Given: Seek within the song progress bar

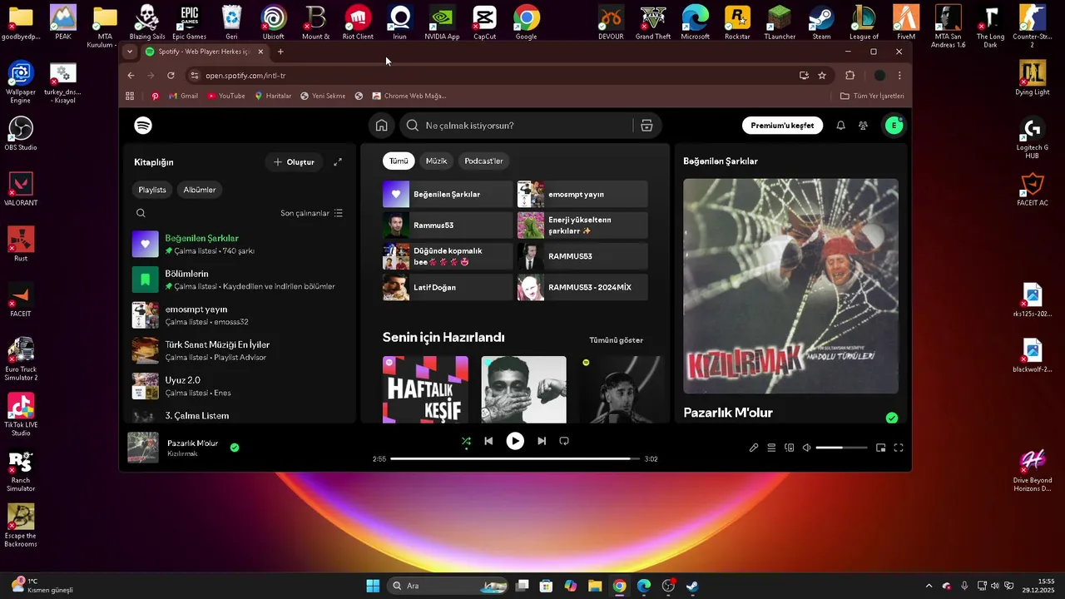Looking at the screenshot, I should click(x=515, y=458).
